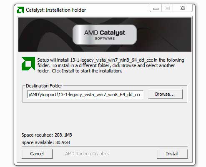Click the SOFTWARE subtitle in the badge
Image resolution: width=206 pixels, height=167 pixels.
(x=105, y=38)
